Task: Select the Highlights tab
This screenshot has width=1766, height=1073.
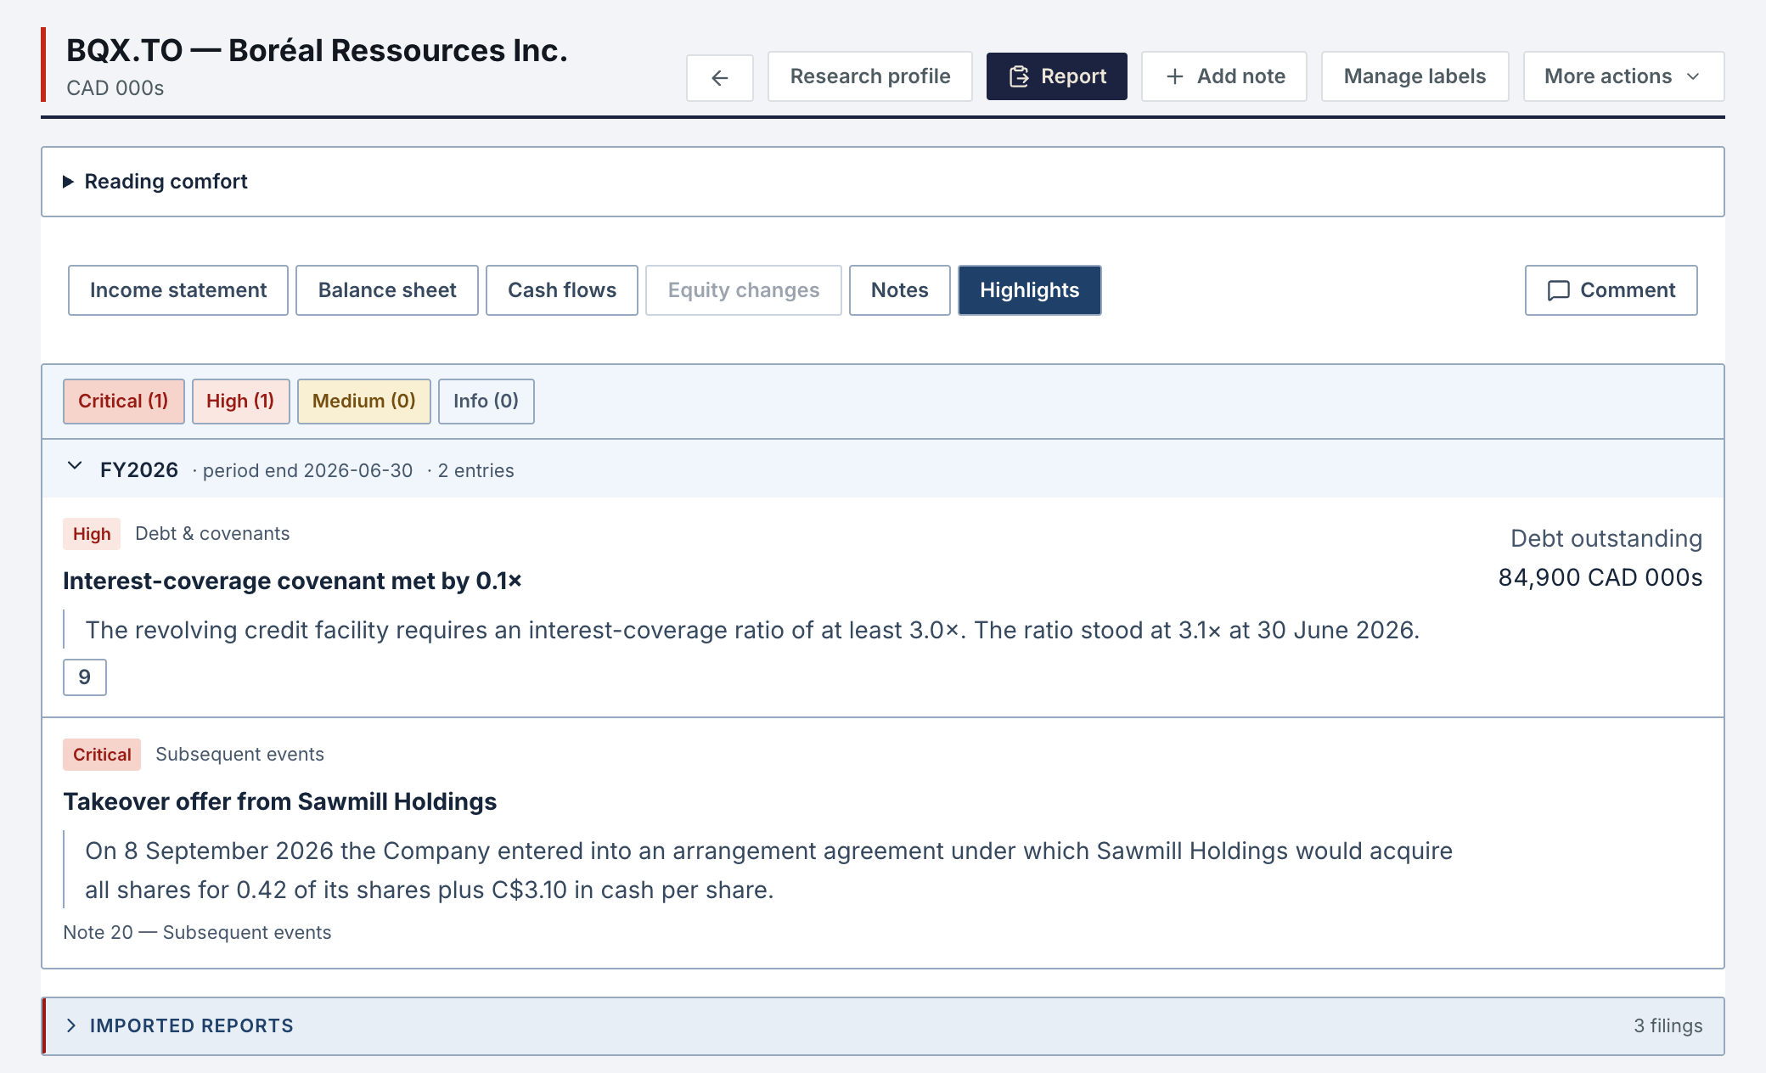Action: click(x=1030, y=290)
